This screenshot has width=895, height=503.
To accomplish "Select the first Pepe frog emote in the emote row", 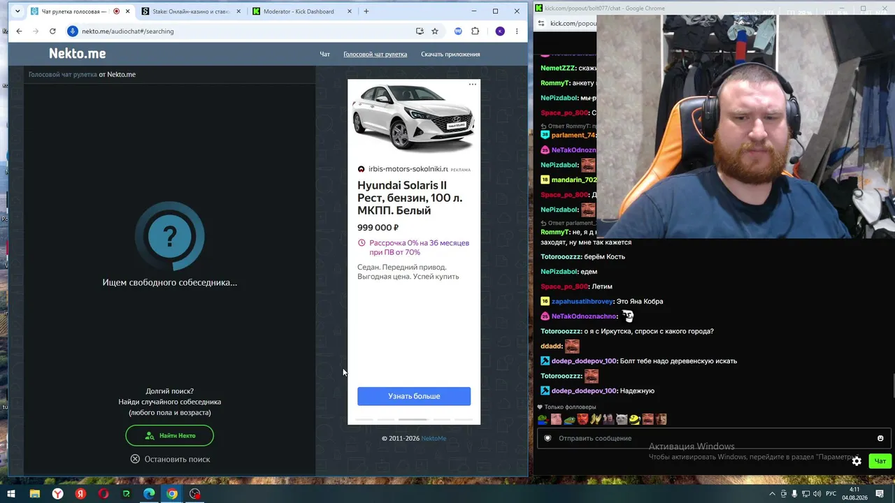I will pos(543,419).
